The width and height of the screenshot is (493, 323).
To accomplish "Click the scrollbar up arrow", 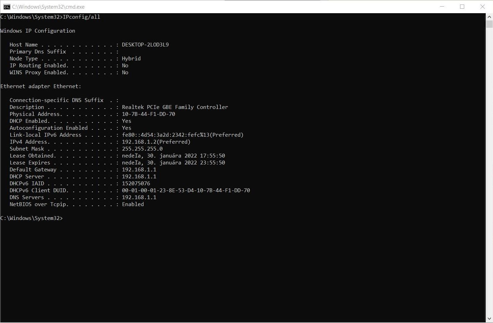I will [489, 16].
